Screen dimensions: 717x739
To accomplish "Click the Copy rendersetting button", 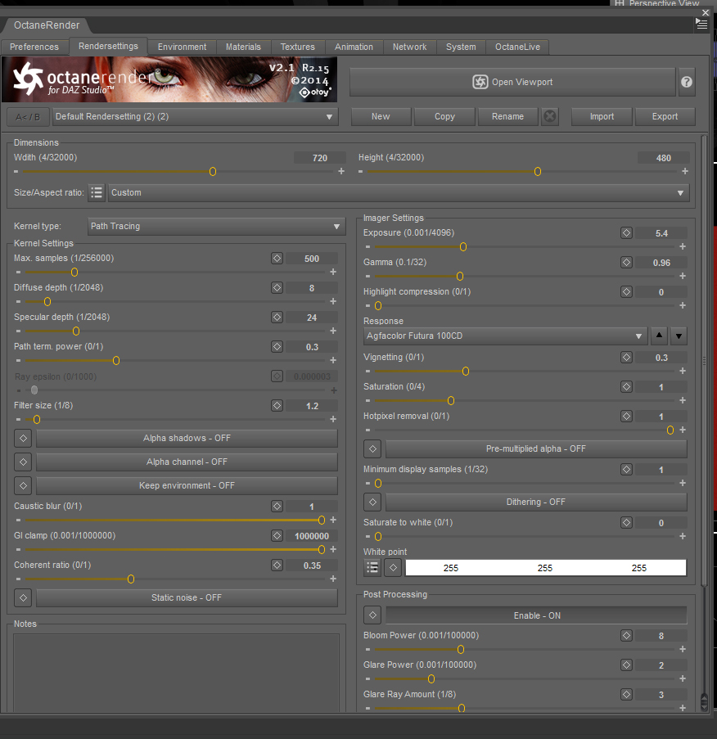I will point(444,117).
